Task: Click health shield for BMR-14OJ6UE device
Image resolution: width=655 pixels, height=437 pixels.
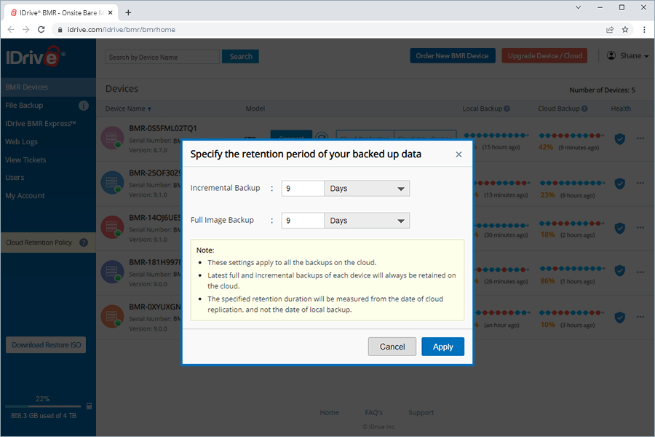Action: (x=620, y=227)
